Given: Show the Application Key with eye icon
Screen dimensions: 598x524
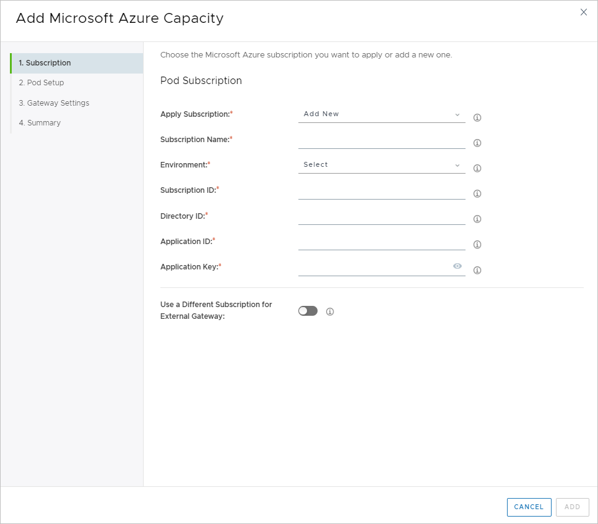Looking at the screenshot, I should [457, 266].
